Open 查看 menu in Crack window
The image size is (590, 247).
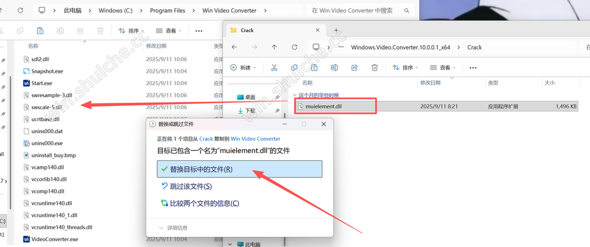[443, 68]
